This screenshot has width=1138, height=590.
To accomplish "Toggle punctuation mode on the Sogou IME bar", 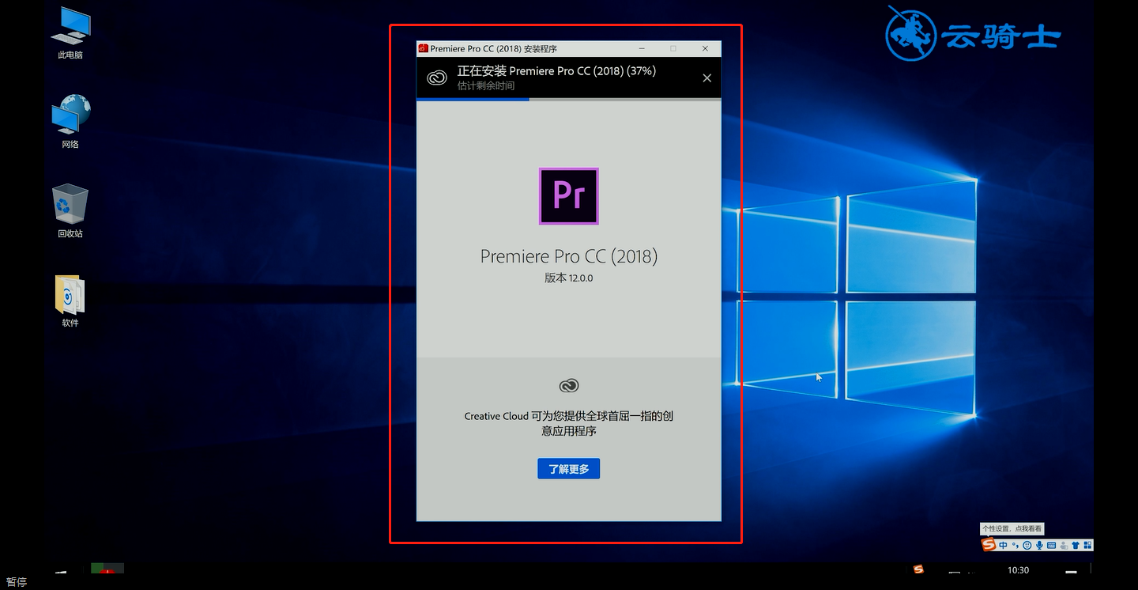I will pos(1016,545).
